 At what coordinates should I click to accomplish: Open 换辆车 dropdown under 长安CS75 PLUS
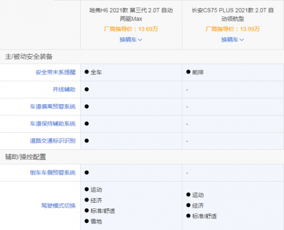tap(232, 40)
